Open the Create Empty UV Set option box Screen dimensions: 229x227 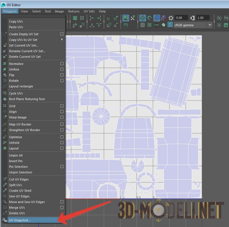(x=62, y=34)
